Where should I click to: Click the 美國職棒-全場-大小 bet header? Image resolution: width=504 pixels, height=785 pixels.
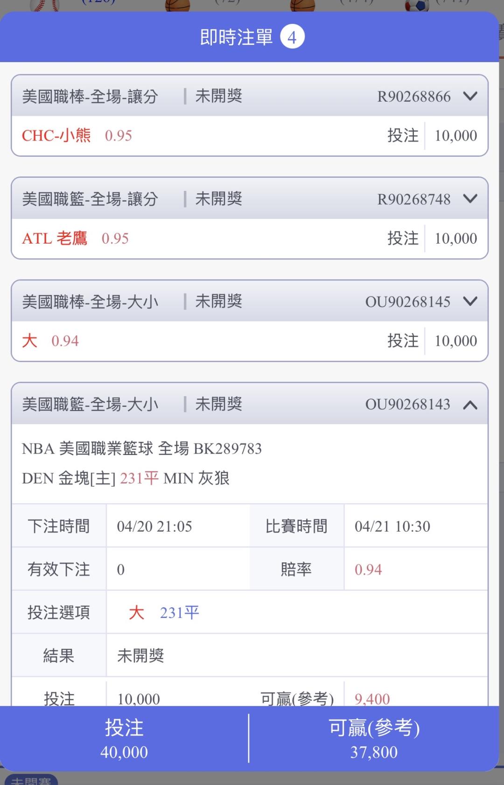pos(90,302)
